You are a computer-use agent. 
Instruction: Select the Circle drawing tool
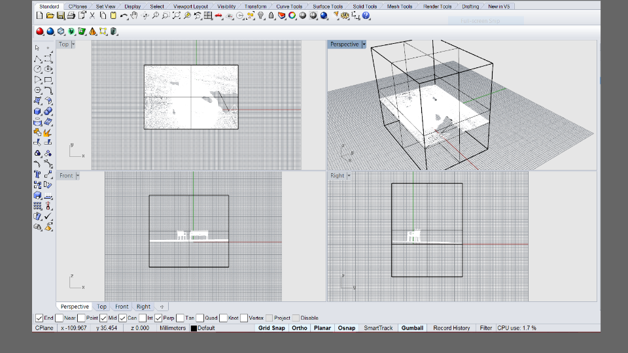point(38,69)
